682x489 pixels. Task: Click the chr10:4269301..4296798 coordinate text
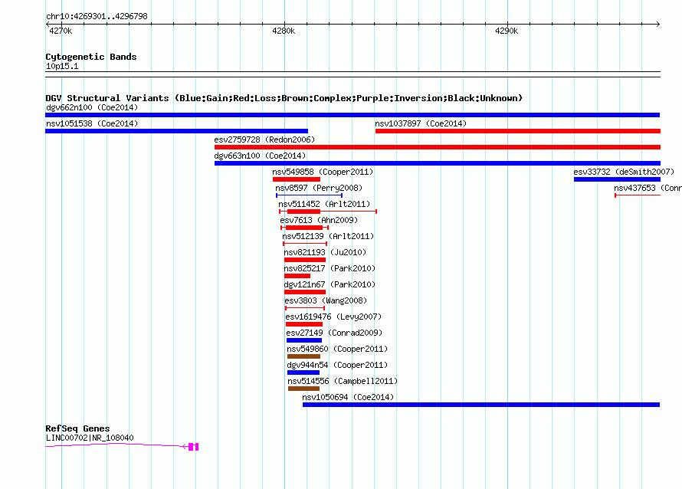coord(97,16)
